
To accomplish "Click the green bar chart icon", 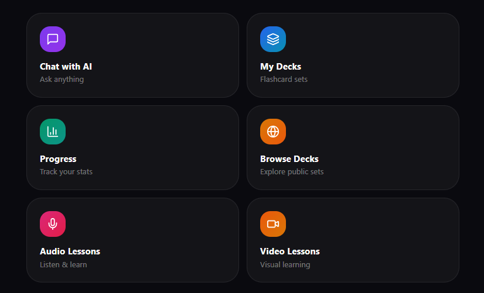I will pyautogui.click(x=53, y=132).
